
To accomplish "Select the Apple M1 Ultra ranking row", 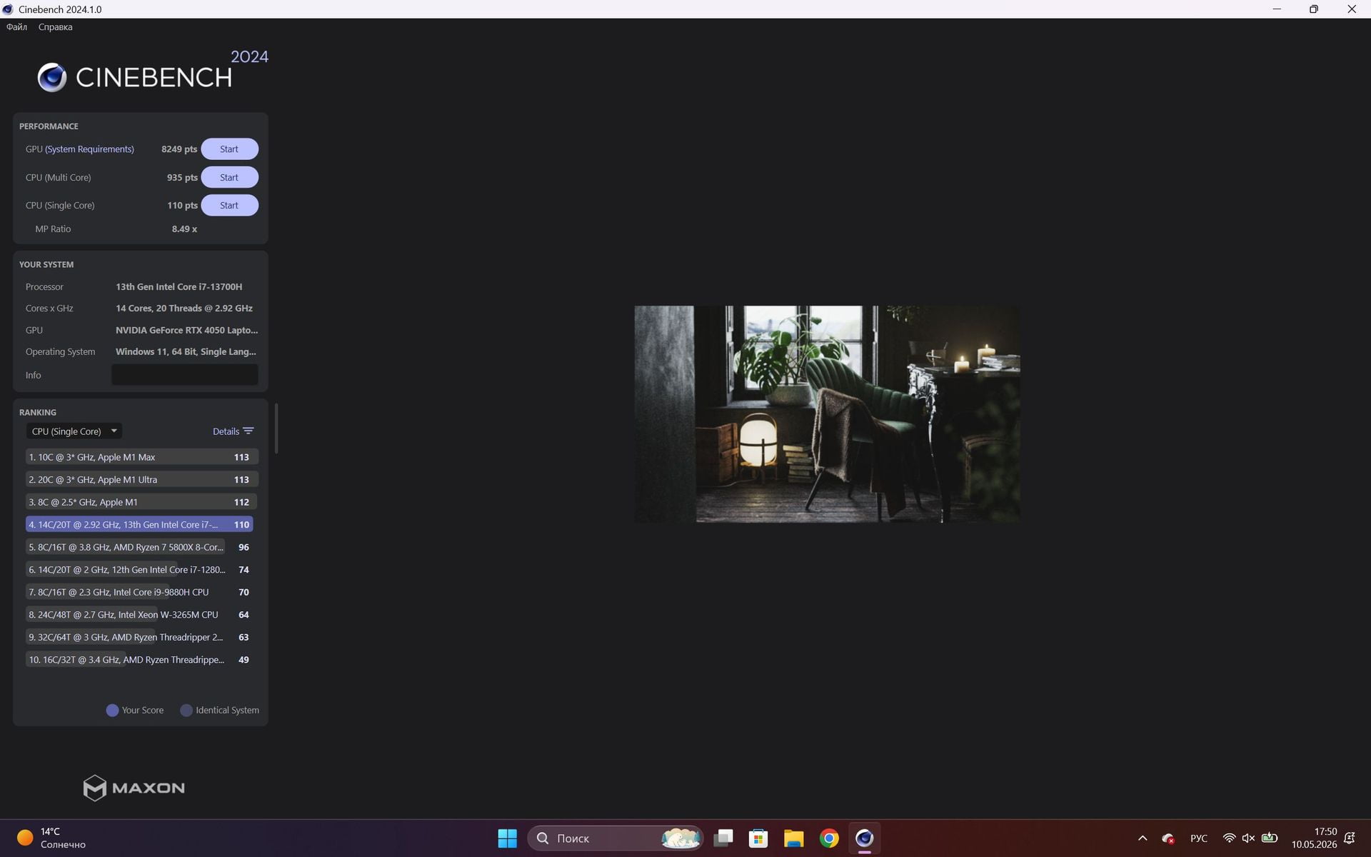I will point(141,480).
